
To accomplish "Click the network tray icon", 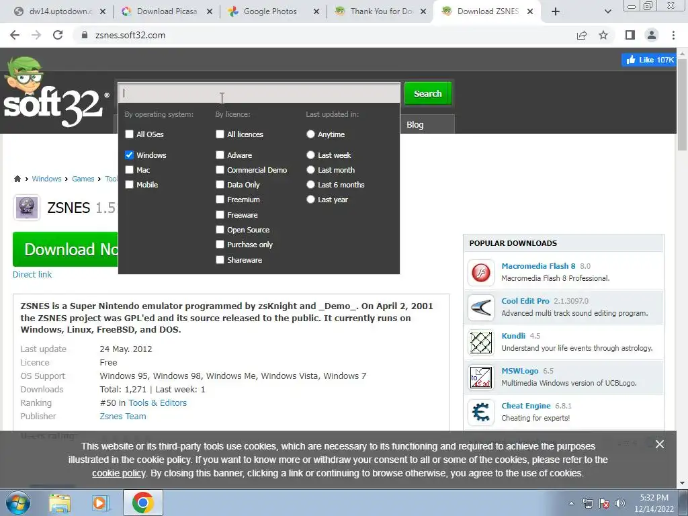I will pyautogui.click(x=587, y=503).
